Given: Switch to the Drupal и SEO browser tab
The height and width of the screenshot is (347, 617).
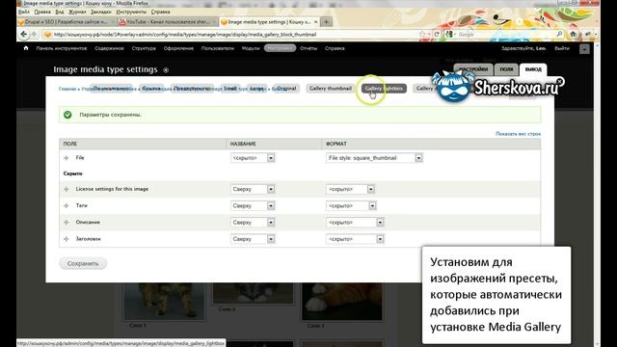Looking at the screenshot, I should [x=67, y=22].
